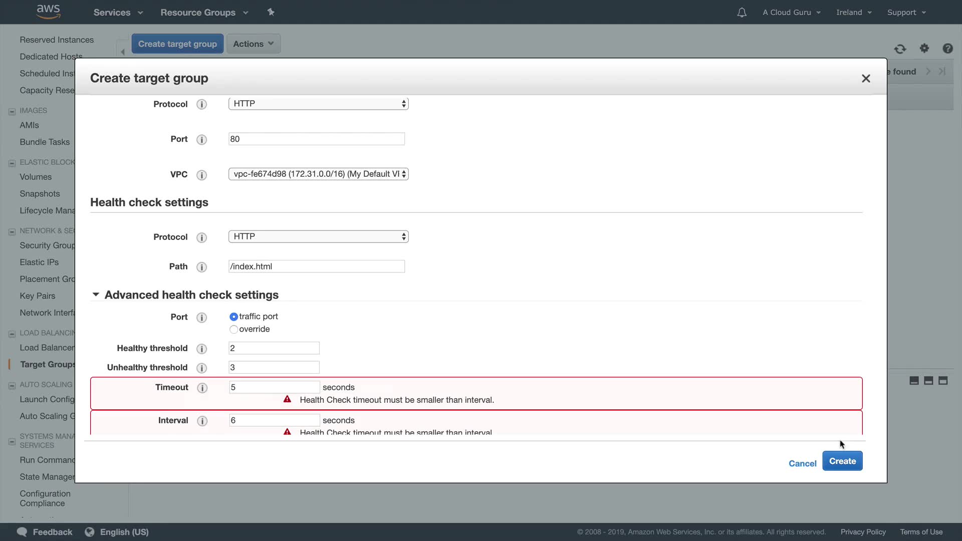Click info icon next to Timeout
962x541 pixels.
pyautogui.click(x=202, y=388)
